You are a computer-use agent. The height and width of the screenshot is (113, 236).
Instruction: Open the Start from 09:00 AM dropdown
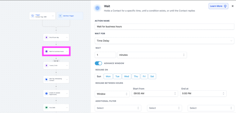click(155, 93)
